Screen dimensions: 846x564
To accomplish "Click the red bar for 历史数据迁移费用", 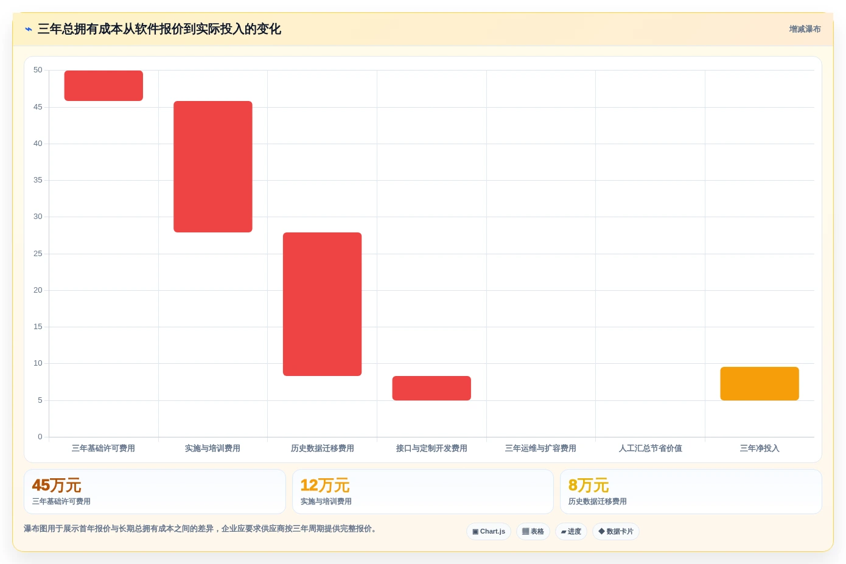I will [x=323, y=304].
